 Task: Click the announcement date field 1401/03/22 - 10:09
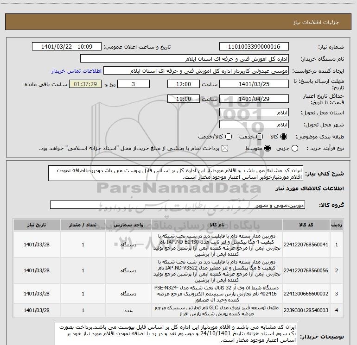click(x=67, y=47)
